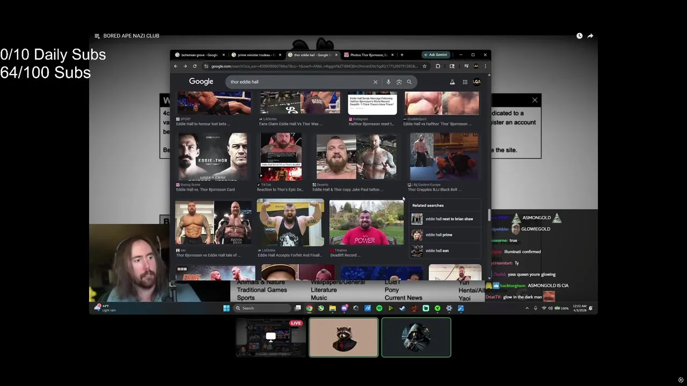The height and width of the screenshot is (386, 687).
Task: Close the prime minister trudeau tab
Action: tap(280, 55)
